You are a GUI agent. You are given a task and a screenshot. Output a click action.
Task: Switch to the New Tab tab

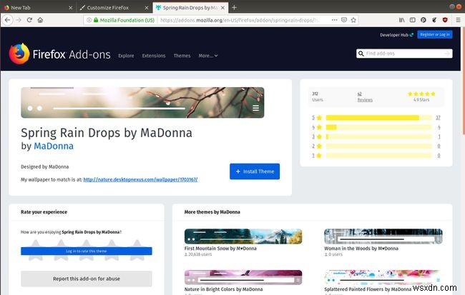pyautogui.click(x=38, y=8)
